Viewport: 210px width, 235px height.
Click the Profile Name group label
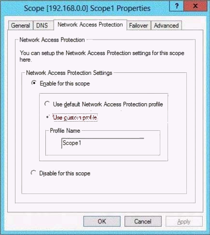(x=65, y=130)
